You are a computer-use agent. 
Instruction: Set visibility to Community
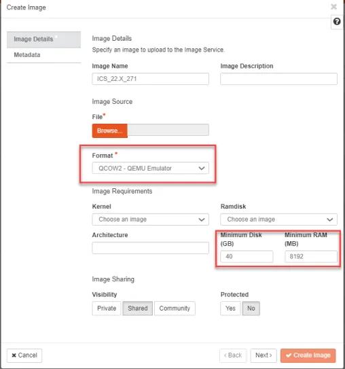click(175, 308)
